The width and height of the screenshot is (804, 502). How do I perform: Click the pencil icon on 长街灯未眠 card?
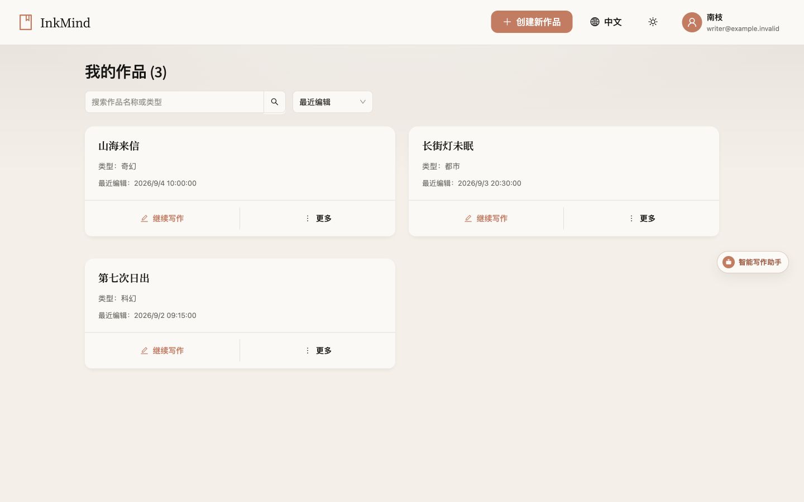coord(468,219)
